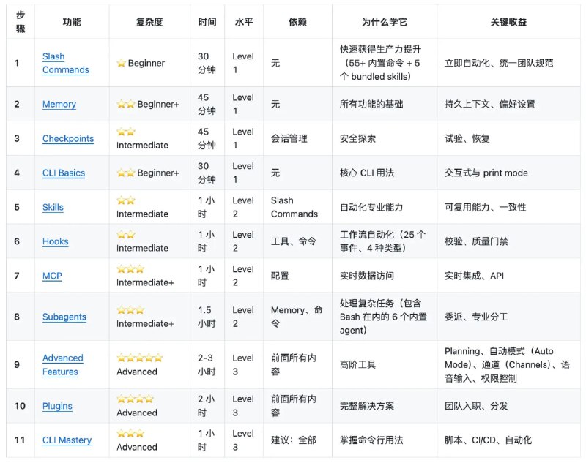Image resolution: width=586 pixels, height=463 pixels.
Task: Open the Checkpoints link
Action: pyautogui.click(x=68, y=138)
